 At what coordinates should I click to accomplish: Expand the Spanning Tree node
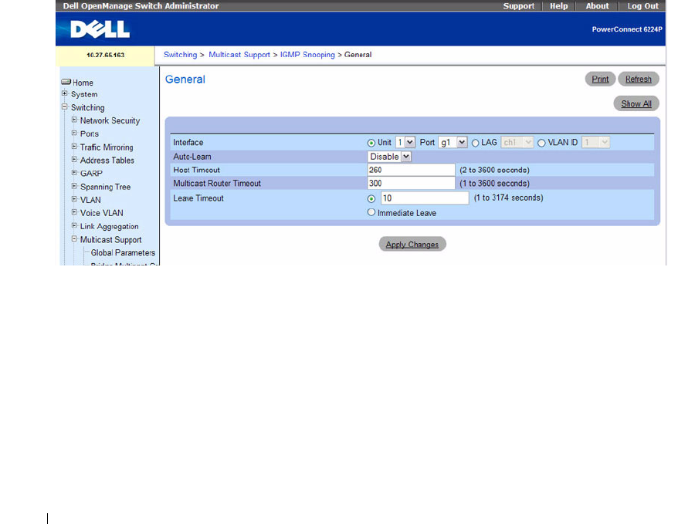(x=74, y=186)
